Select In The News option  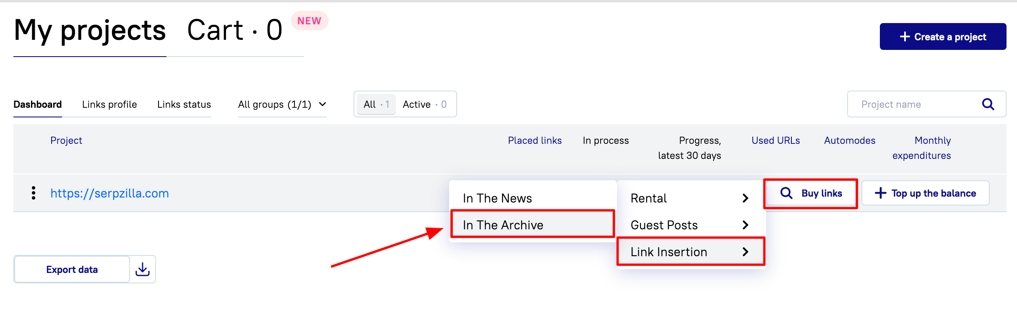[x=533, y=198]
